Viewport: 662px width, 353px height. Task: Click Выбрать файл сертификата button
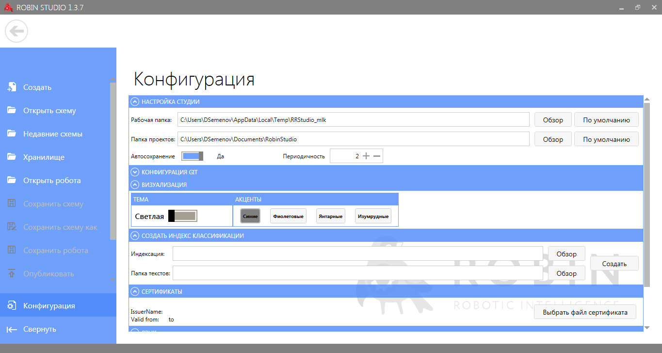tap(585, 312)
